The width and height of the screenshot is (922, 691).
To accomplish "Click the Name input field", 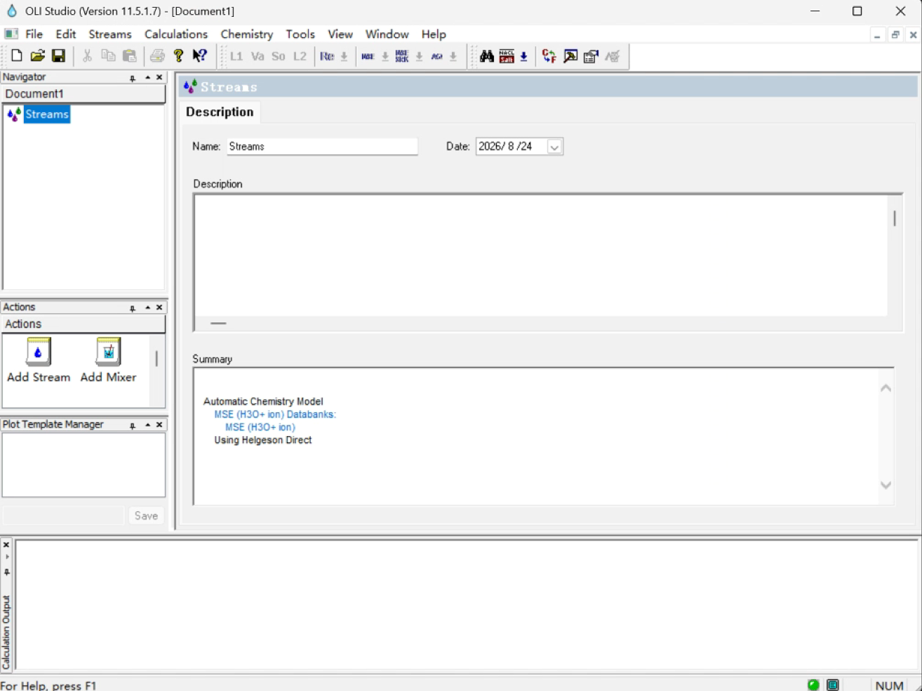I will tap(322, 146).
